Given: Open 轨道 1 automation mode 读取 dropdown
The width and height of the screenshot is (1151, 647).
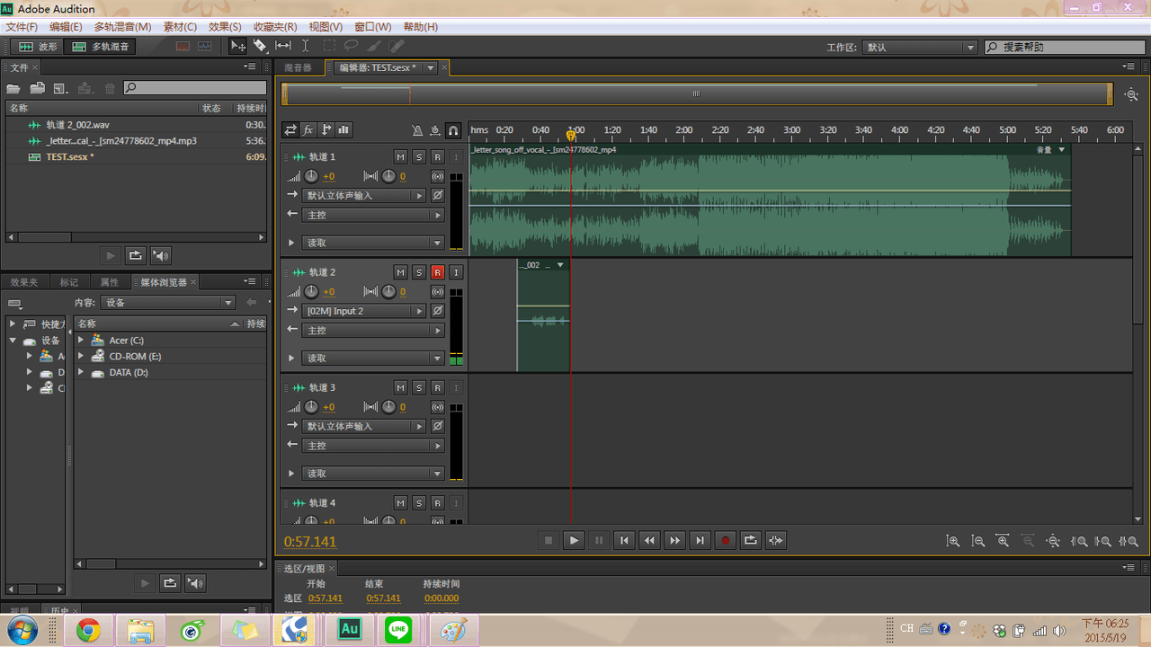Looking at the screenshot, I should click(373, 243).
